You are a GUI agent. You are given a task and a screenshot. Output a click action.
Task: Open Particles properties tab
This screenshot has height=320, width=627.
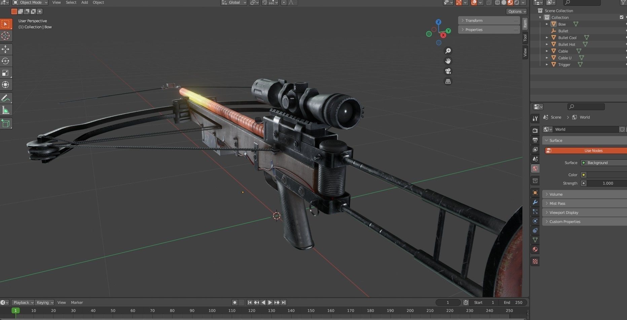(x=535, y=212)
